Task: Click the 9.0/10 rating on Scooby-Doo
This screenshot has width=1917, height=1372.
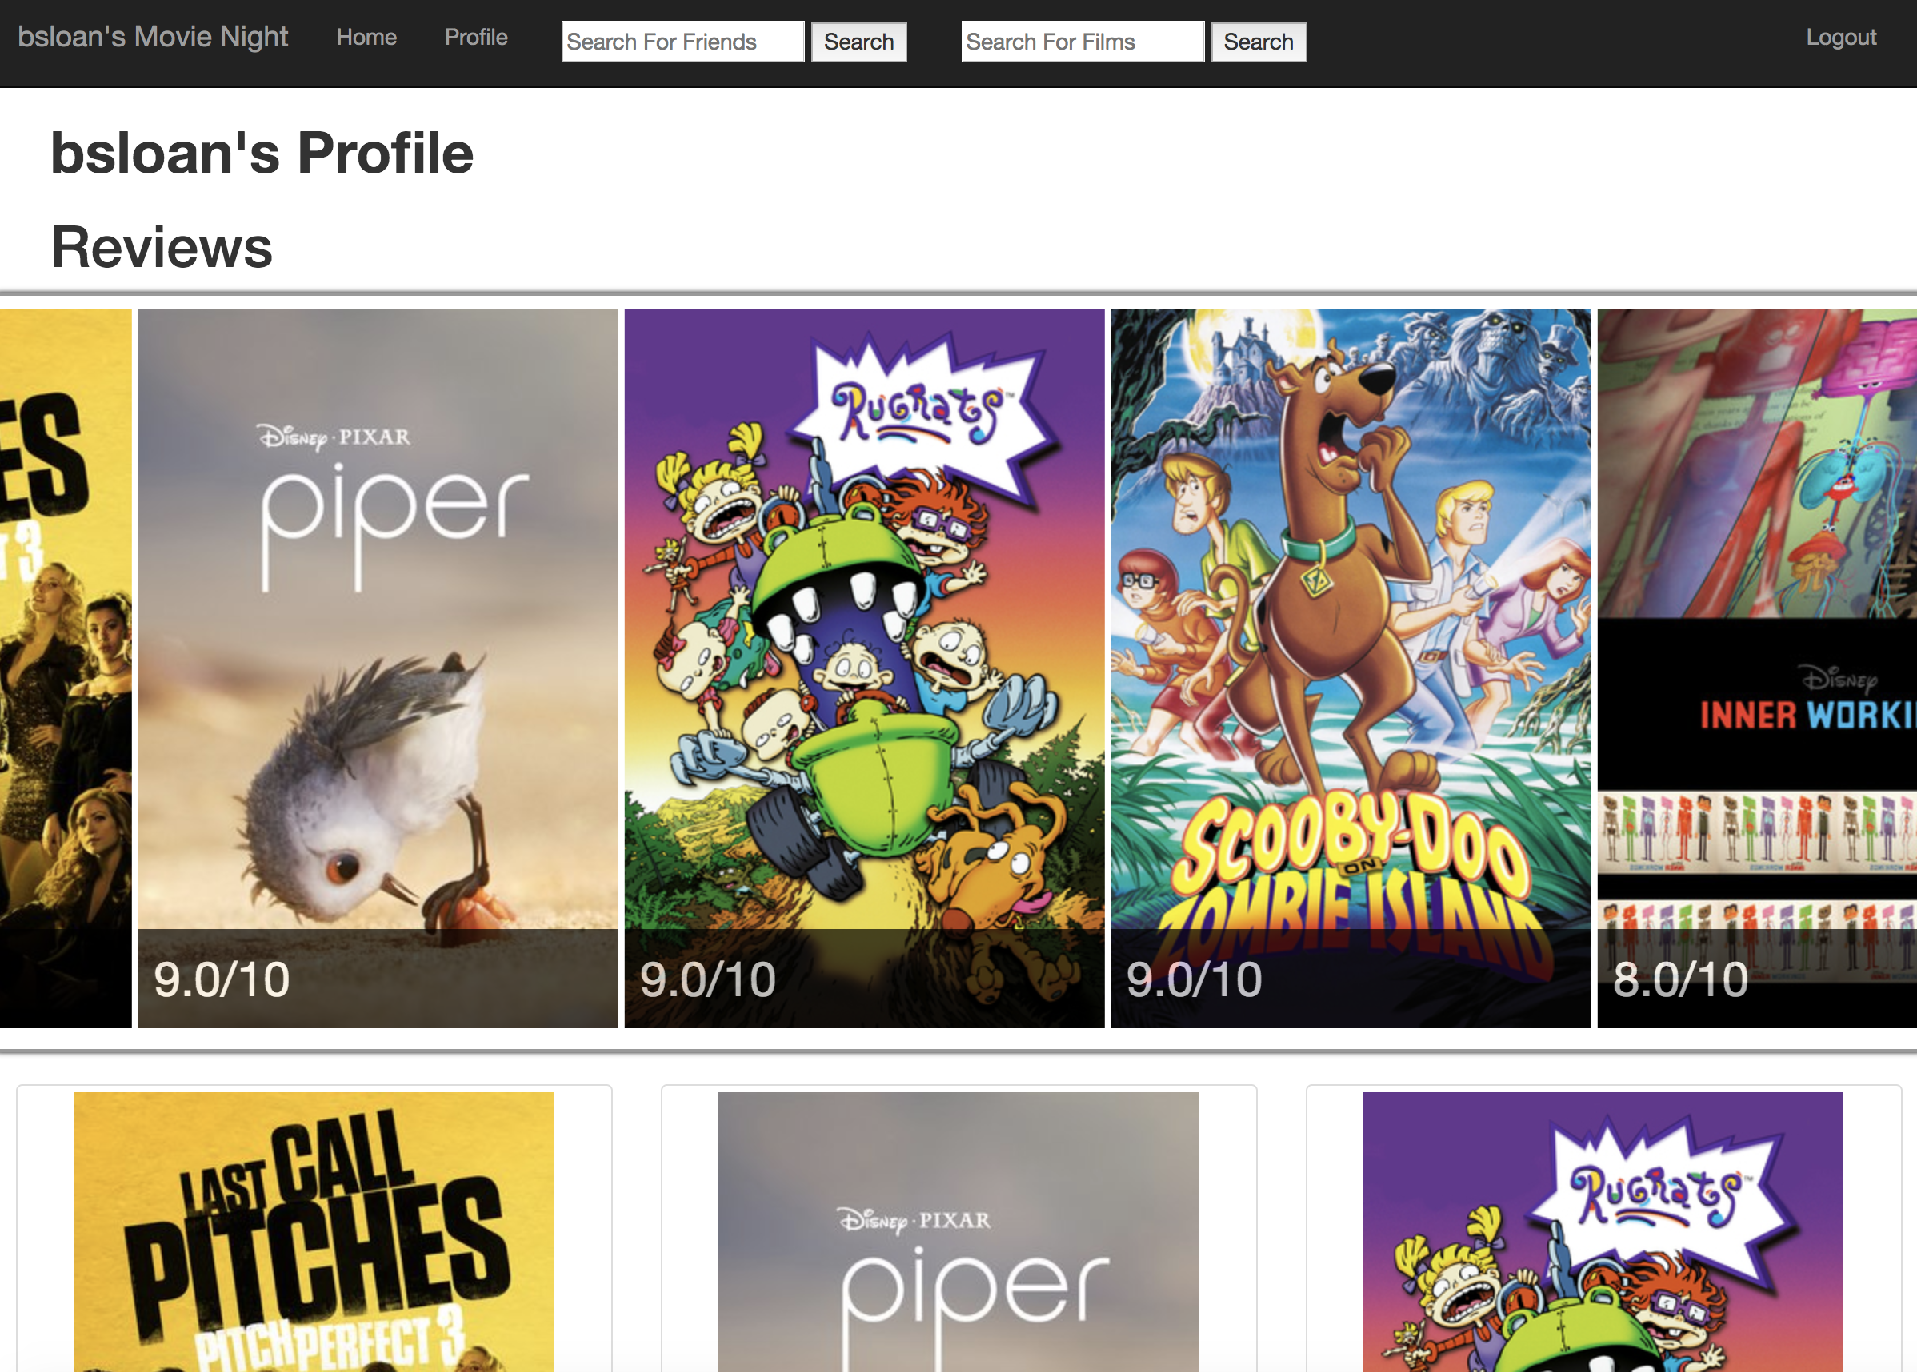Action: point(1195,979)
